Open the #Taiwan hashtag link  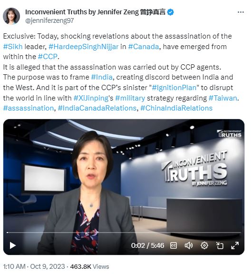tap(223, 98)
